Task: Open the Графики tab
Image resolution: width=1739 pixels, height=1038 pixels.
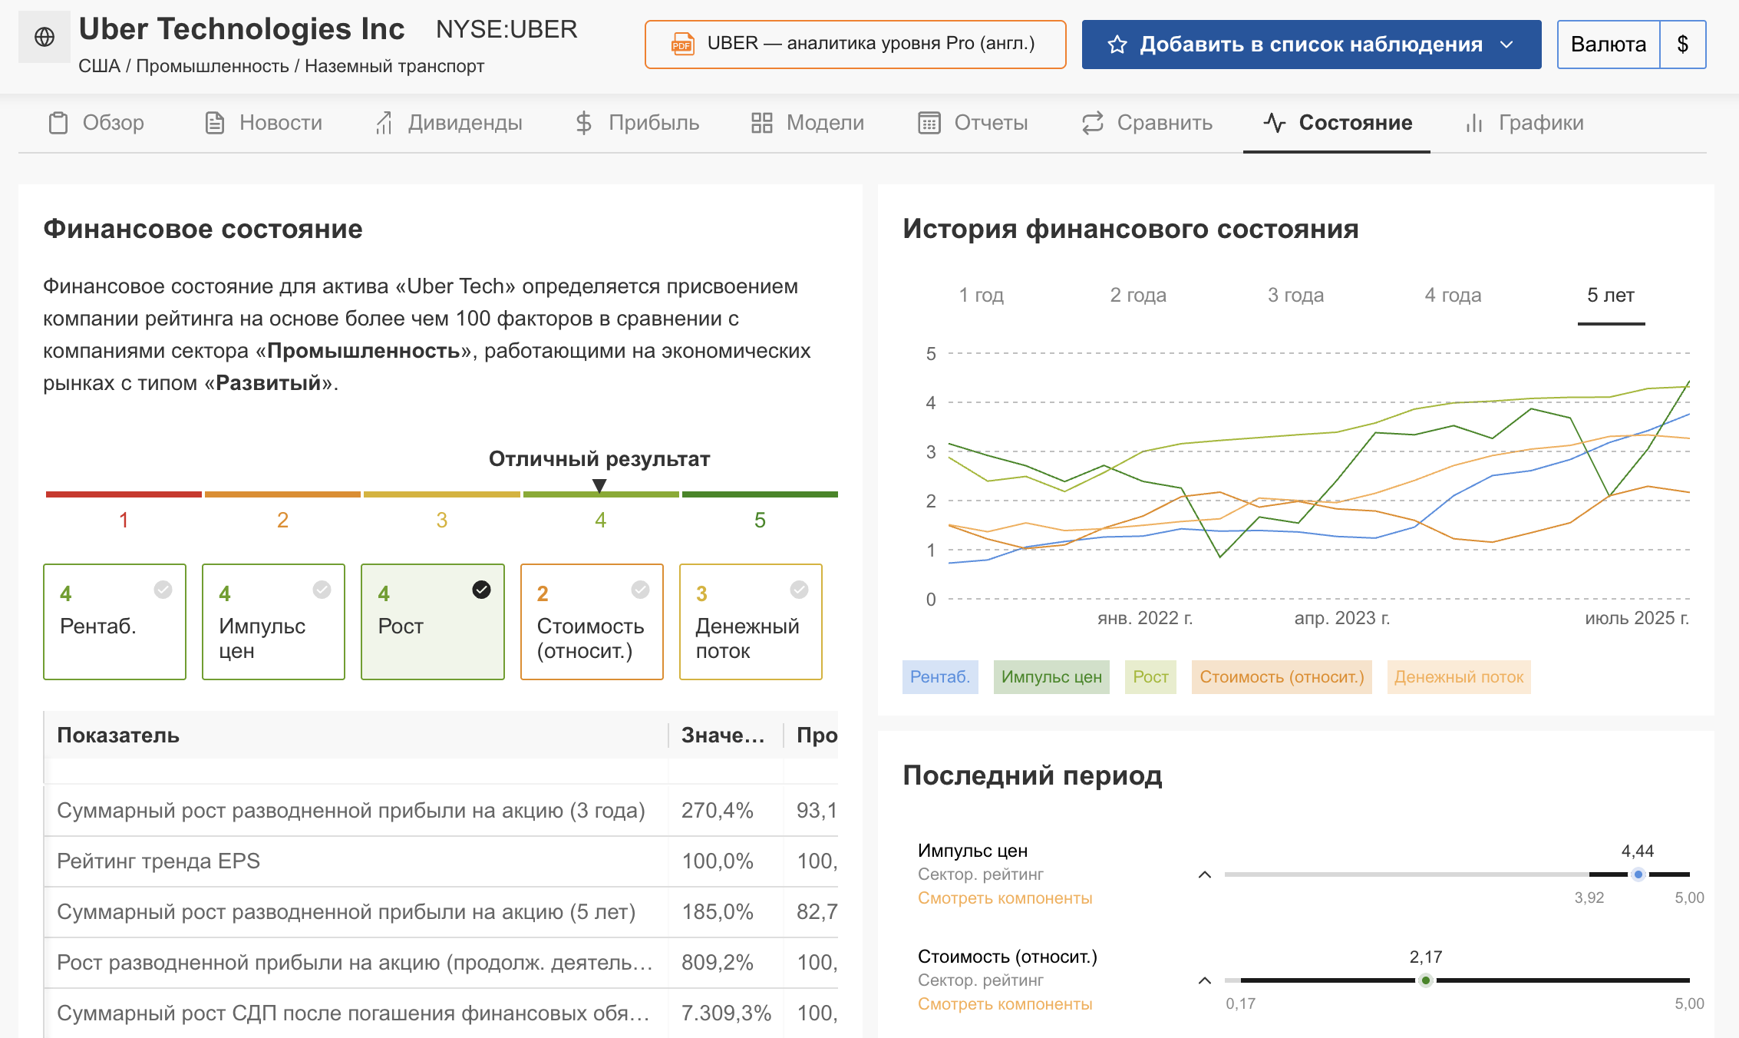Action: (1524, 123)
